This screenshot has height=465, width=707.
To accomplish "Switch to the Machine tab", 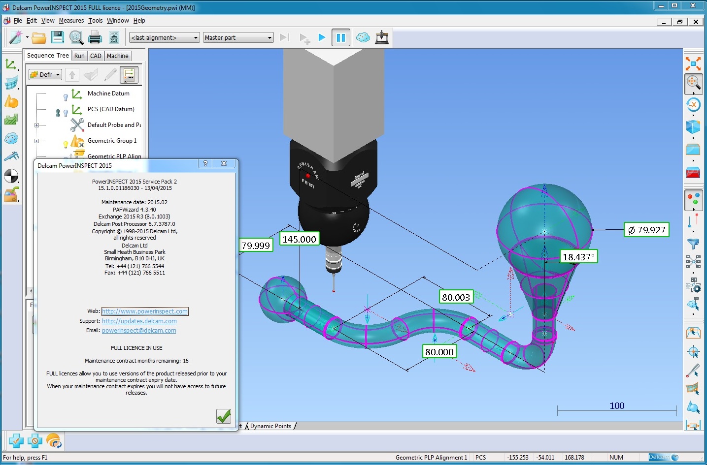I will click(x=118, y=56).
